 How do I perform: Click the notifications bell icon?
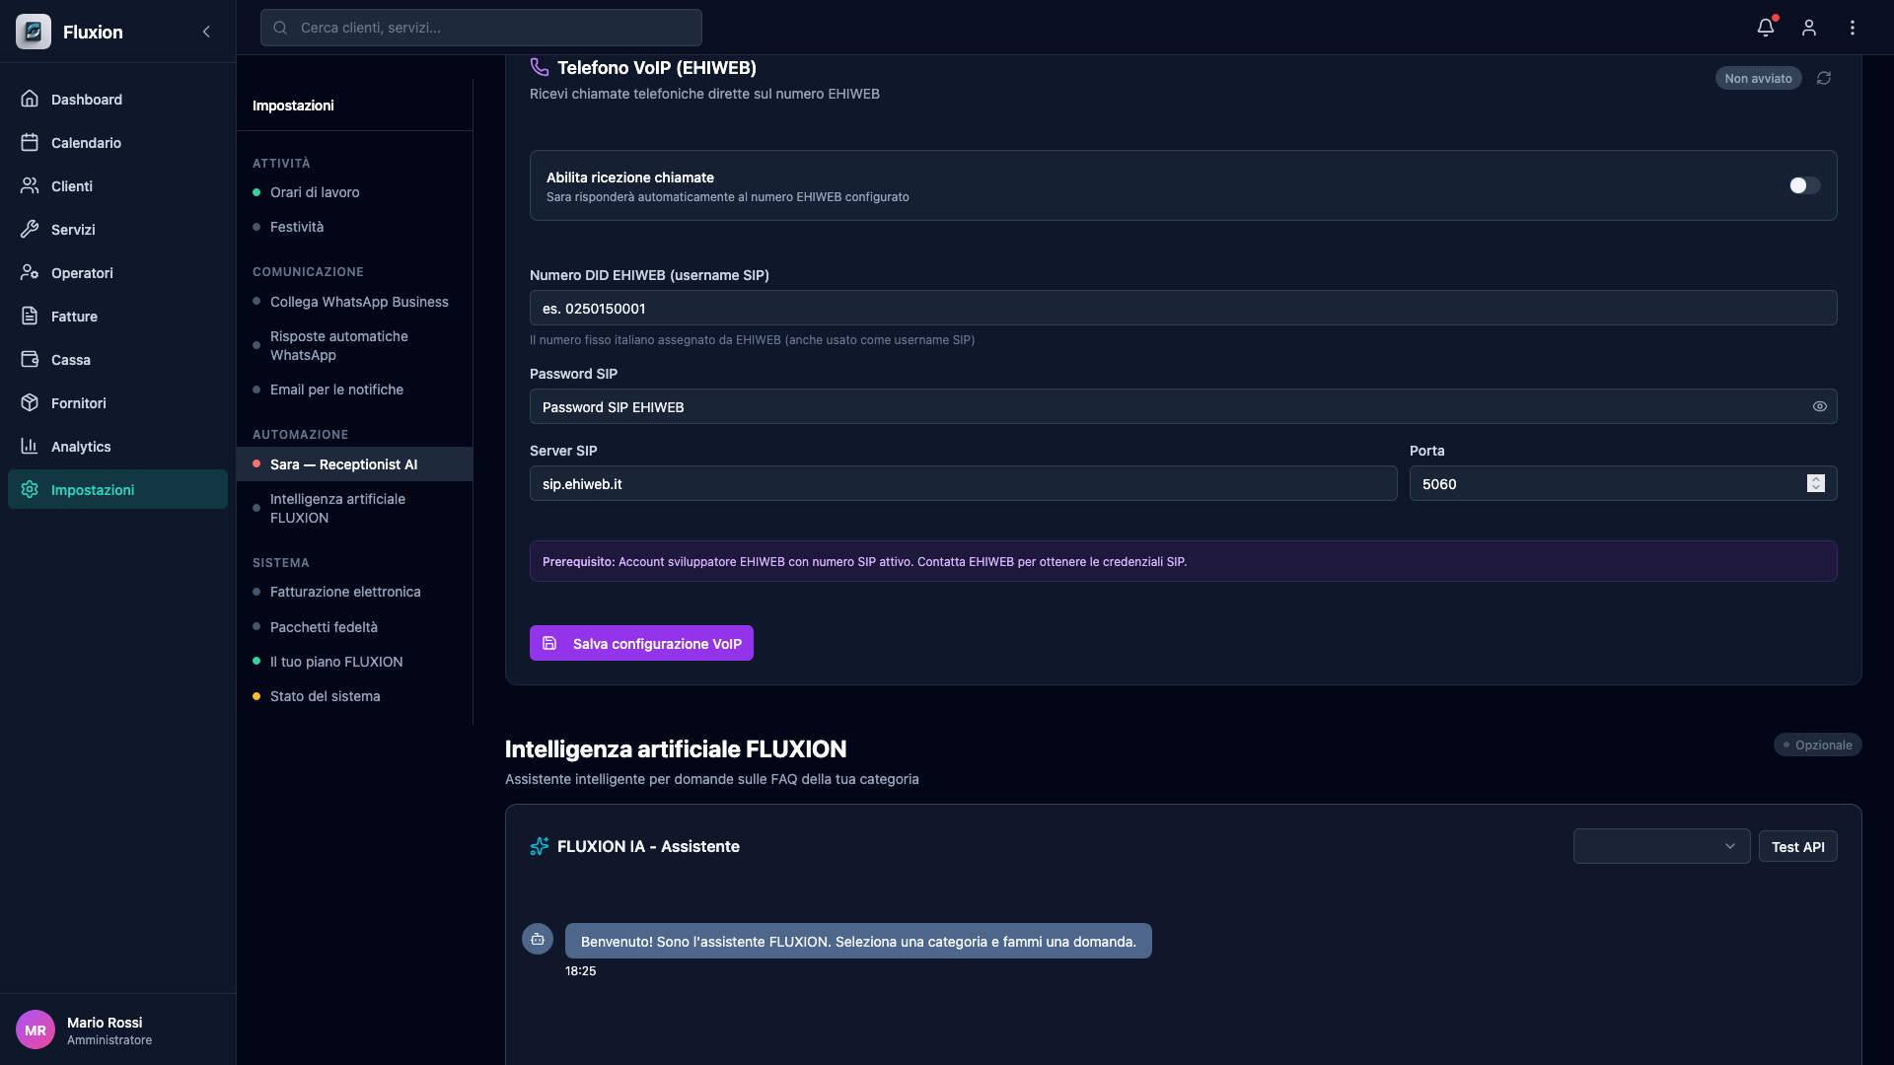click(x=1765, y=28)
